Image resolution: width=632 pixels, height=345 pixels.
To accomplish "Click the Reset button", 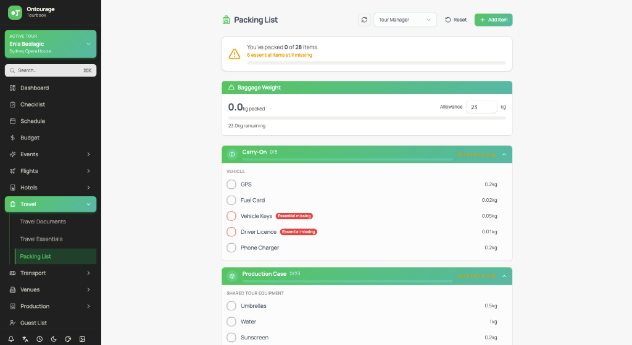I will (456, 20).
